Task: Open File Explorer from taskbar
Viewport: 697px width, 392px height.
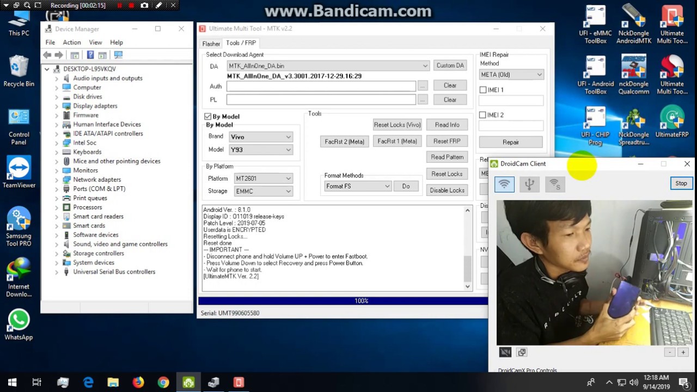Action: [x=113, y=382]
